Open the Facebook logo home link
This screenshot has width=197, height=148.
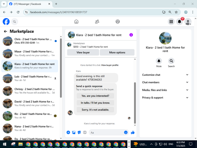coord(6,22)
